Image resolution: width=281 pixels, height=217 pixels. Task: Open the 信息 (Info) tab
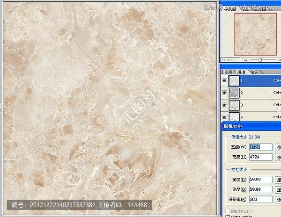point(245,9)
